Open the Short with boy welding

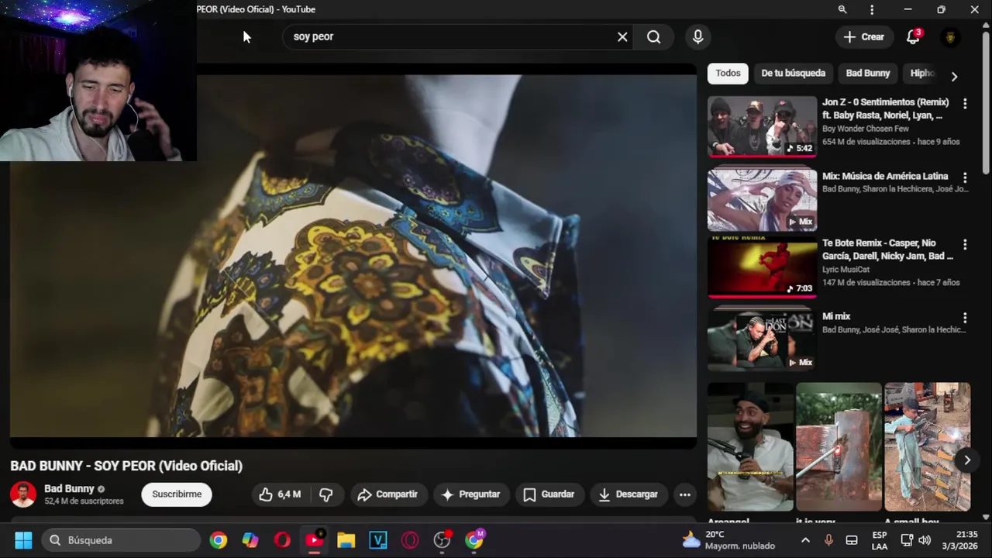pos(927,446)
